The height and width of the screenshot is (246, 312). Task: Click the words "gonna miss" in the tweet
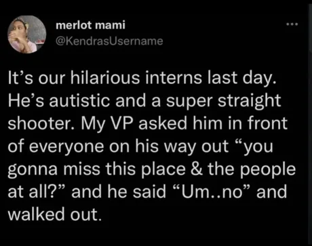54,170
